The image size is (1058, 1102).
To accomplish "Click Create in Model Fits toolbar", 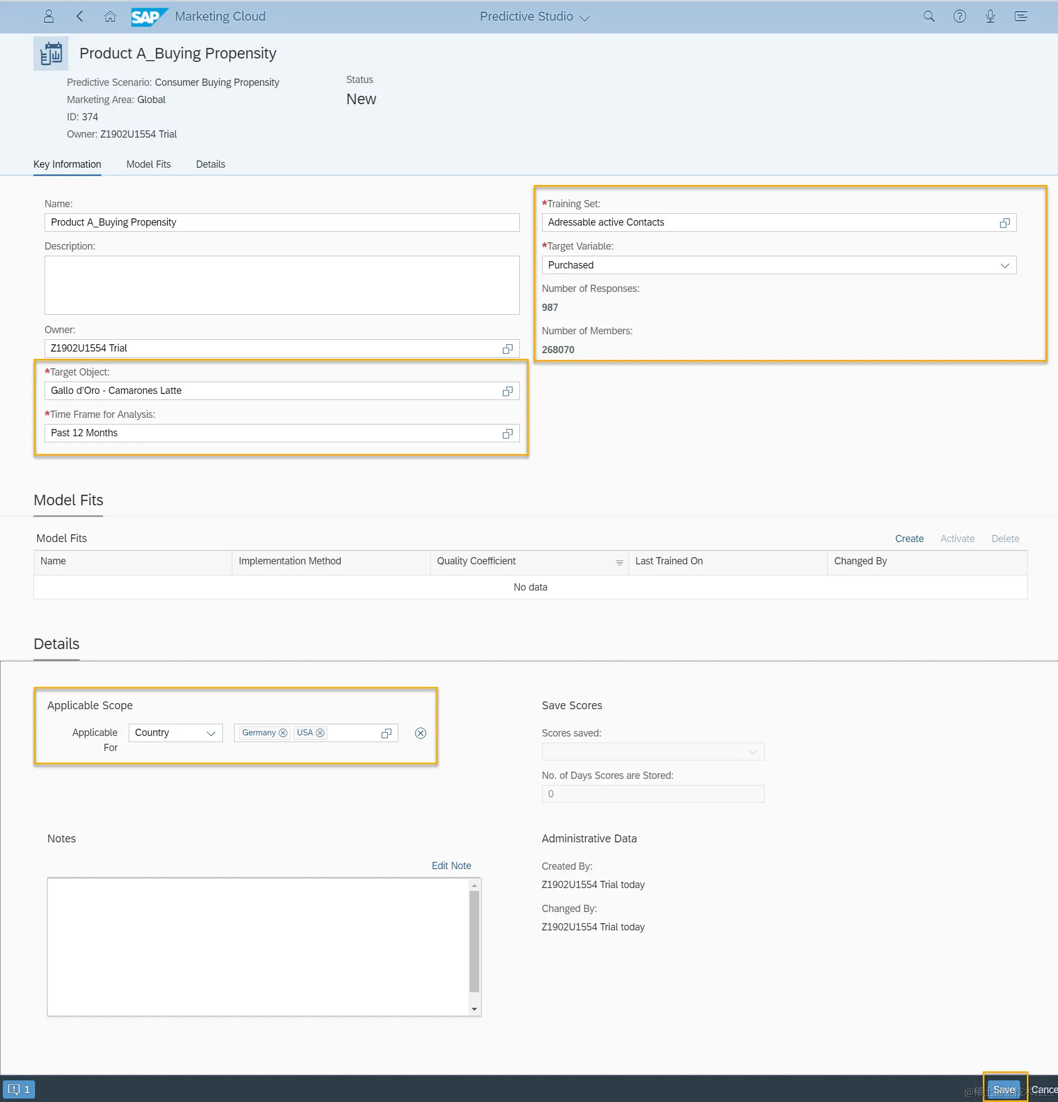I will [909, 539].
